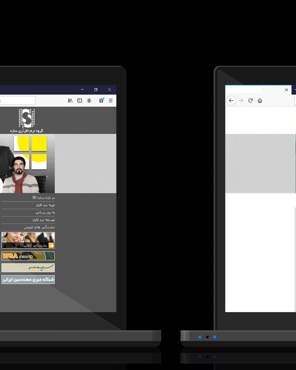This screenshot has height=370, width=296.
Task: Click the online support banner with headset woman
Action: [x=28, y=240]
